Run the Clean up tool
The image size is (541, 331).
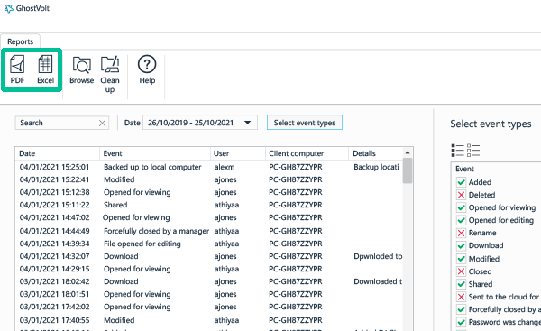coord(110,74)
